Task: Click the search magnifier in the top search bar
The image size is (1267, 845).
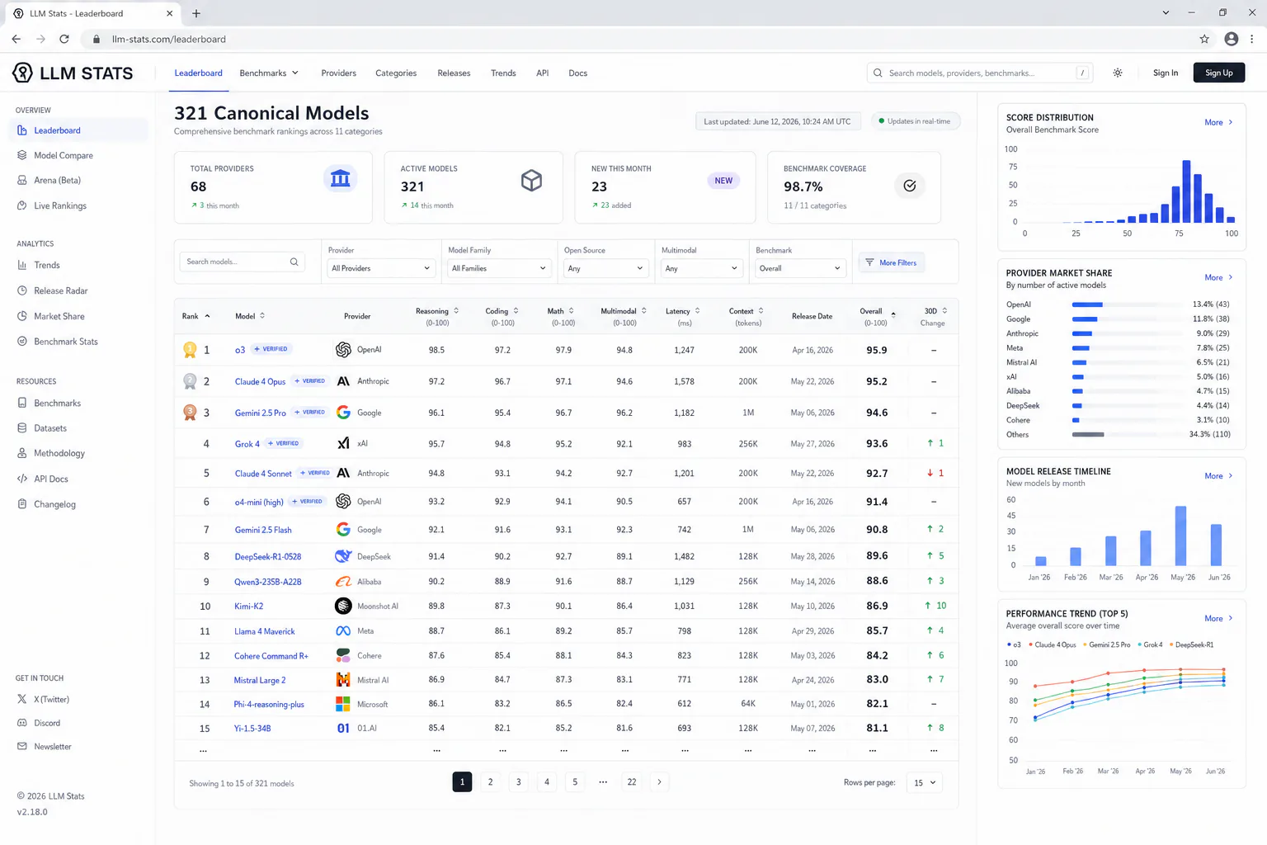Action: point(878,73)
